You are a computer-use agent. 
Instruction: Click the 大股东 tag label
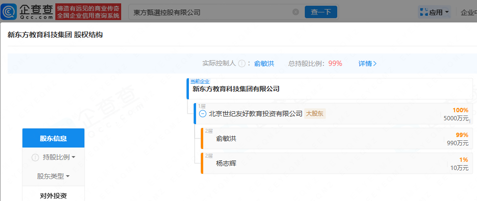pyautogui.click(x=315, y=114)
